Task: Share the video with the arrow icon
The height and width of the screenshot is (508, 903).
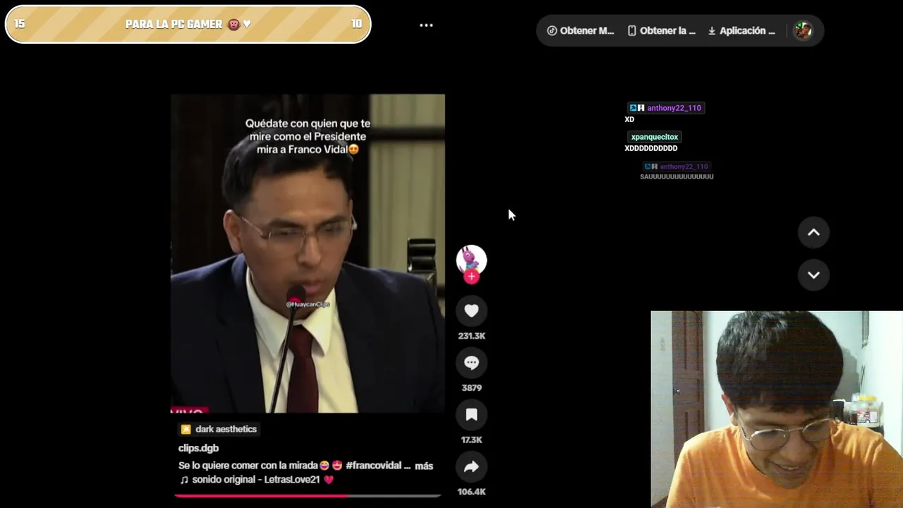Action: (x=471, y=467)
